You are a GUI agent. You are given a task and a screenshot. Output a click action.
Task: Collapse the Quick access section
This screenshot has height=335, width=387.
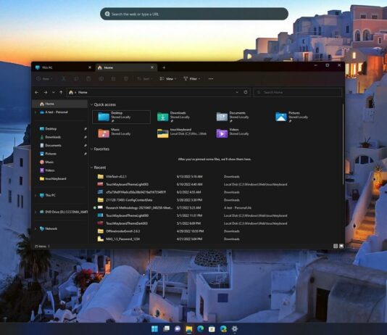(91, 104)
